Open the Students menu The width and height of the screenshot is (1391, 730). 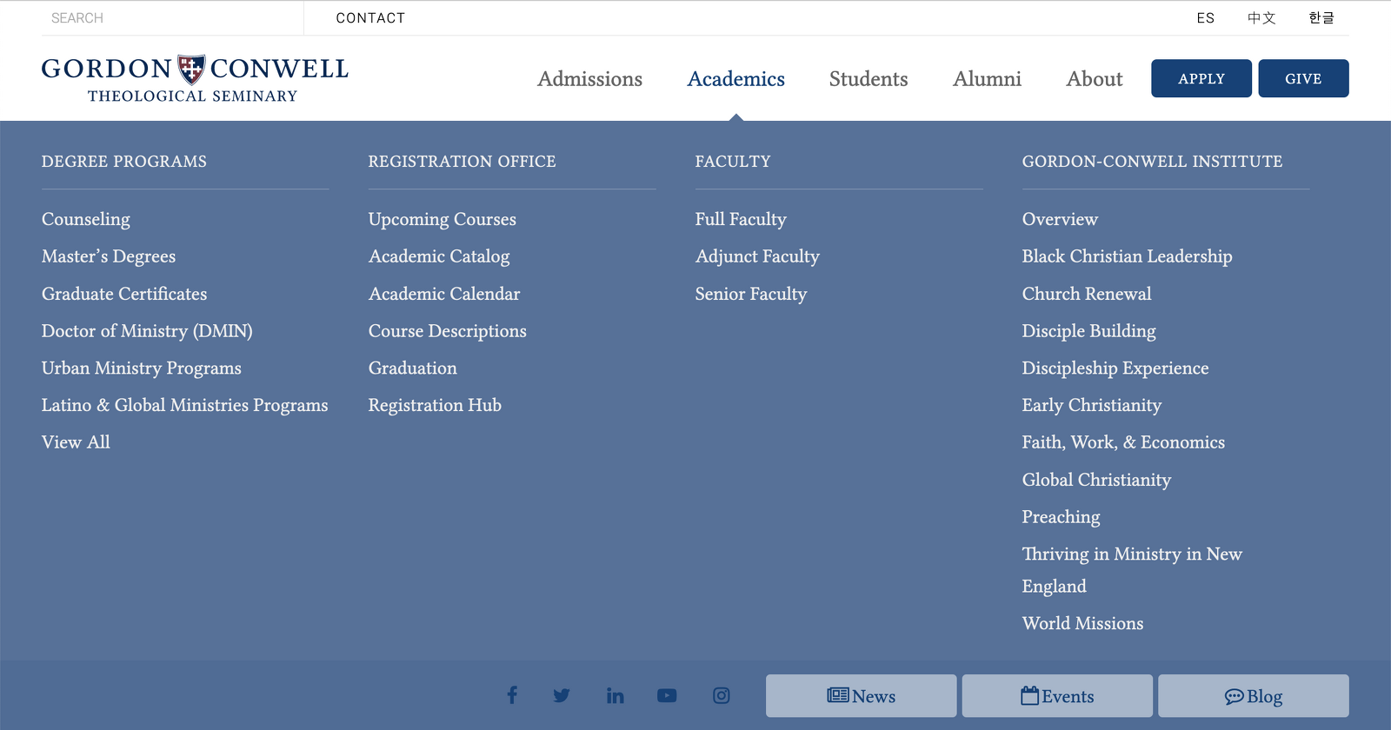[869, 79]
